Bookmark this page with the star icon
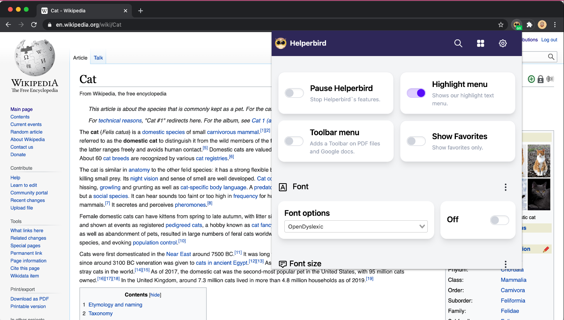The image size is (564, 320). [x=501, y=25]
